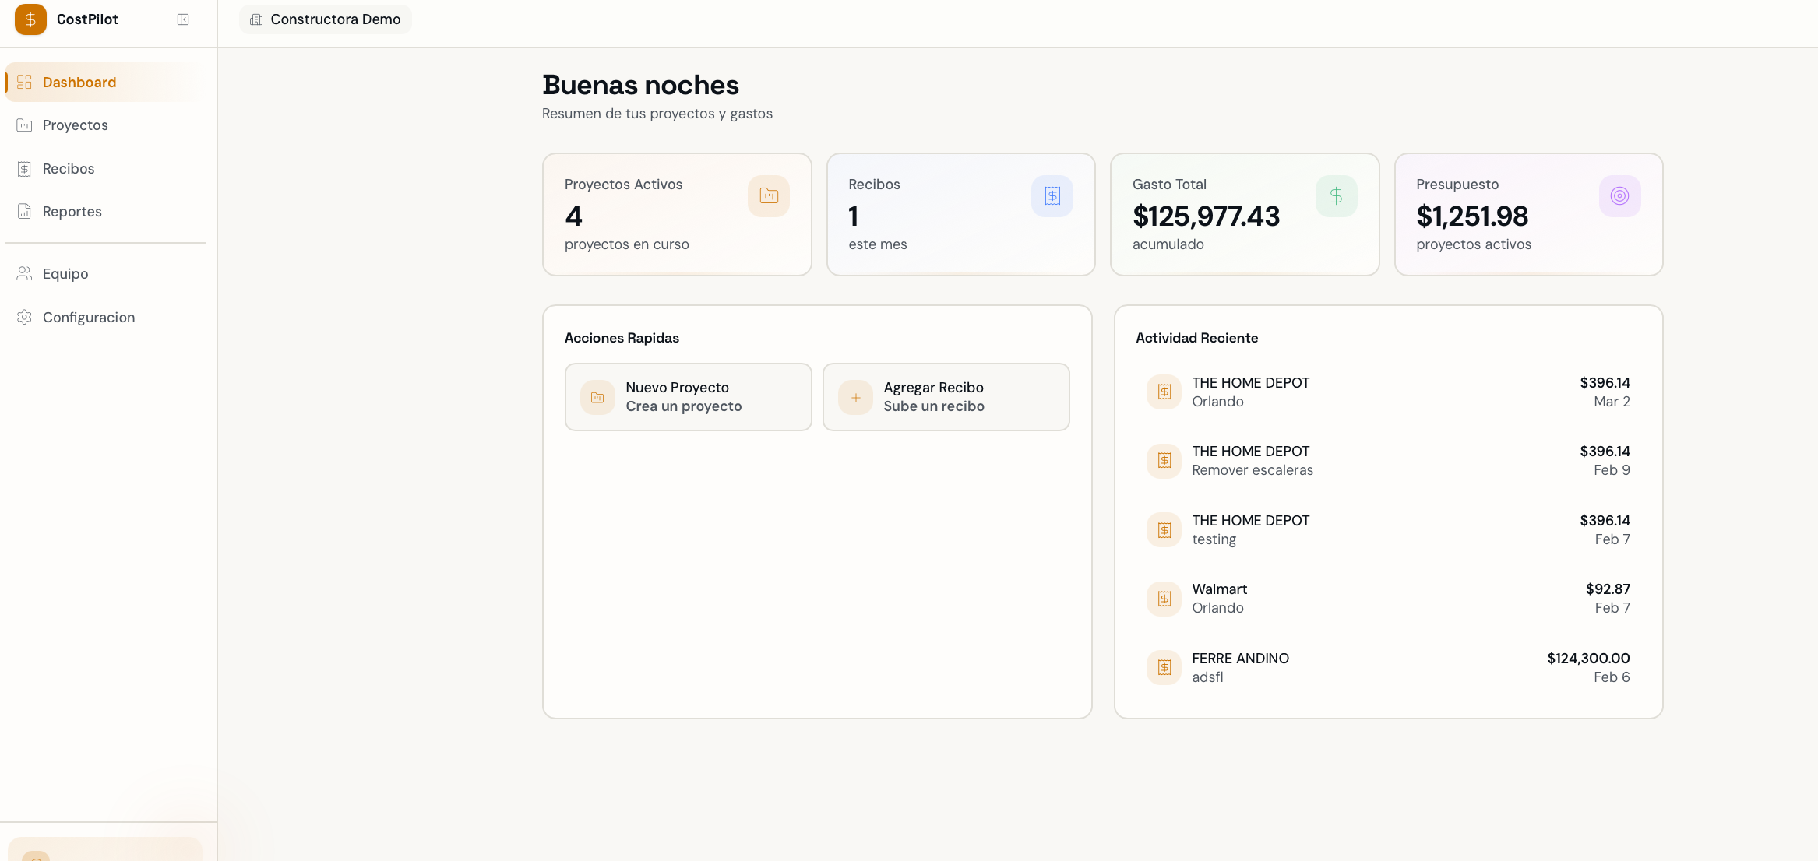
Task: Click the Equipo team icon
Action: 24,273
